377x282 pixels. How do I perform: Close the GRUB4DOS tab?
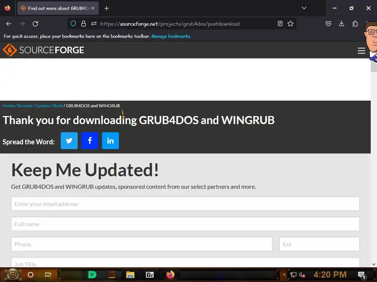coord(93,8)
